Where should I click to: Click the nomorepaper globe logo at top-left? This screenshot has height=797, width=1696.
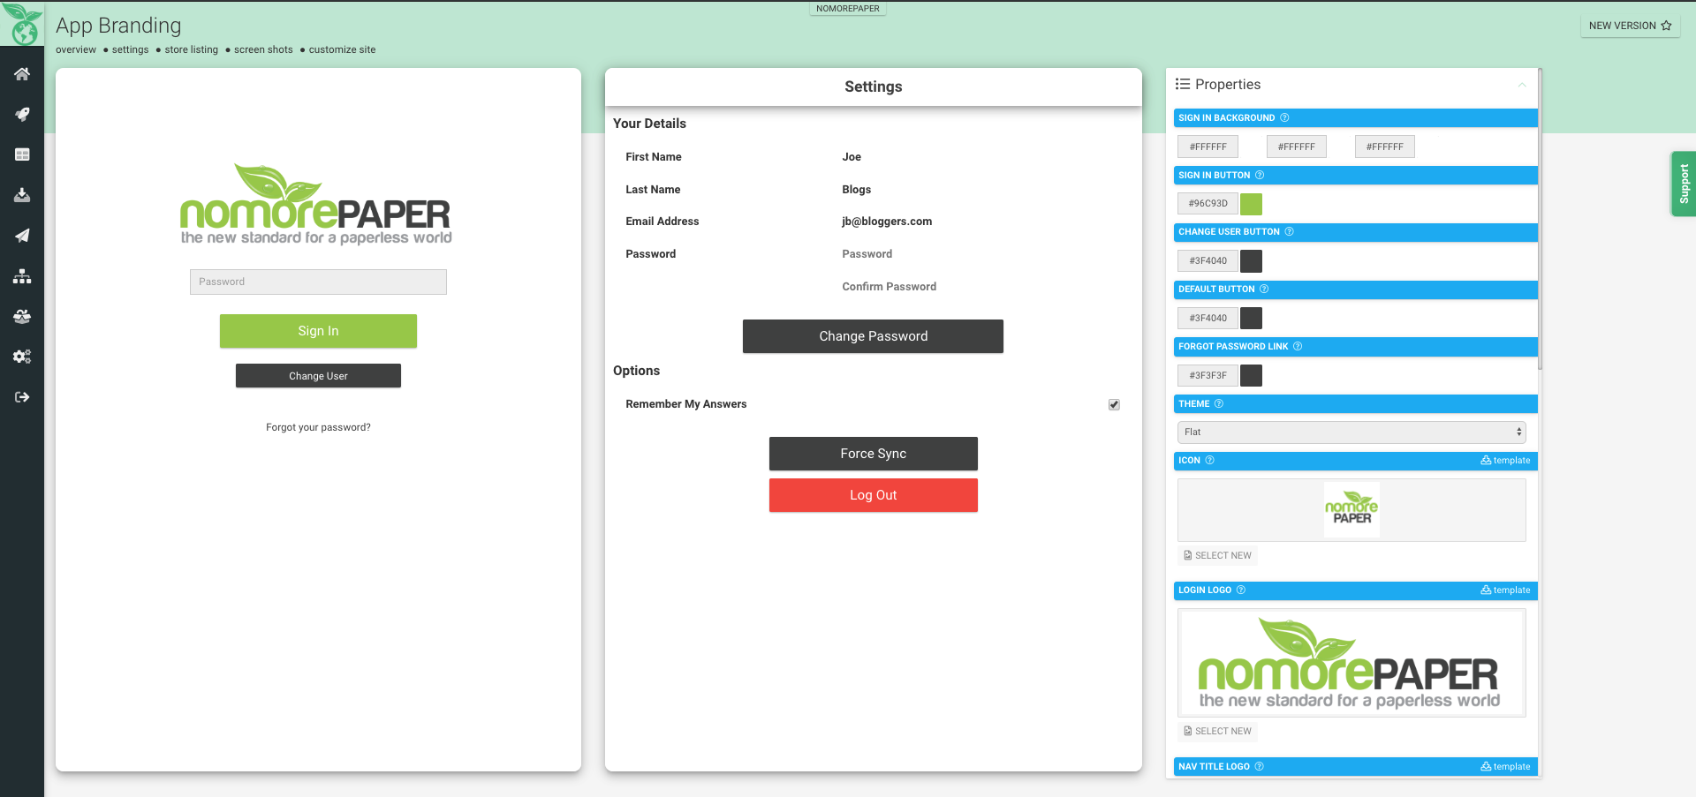click(x=22, y=24)
